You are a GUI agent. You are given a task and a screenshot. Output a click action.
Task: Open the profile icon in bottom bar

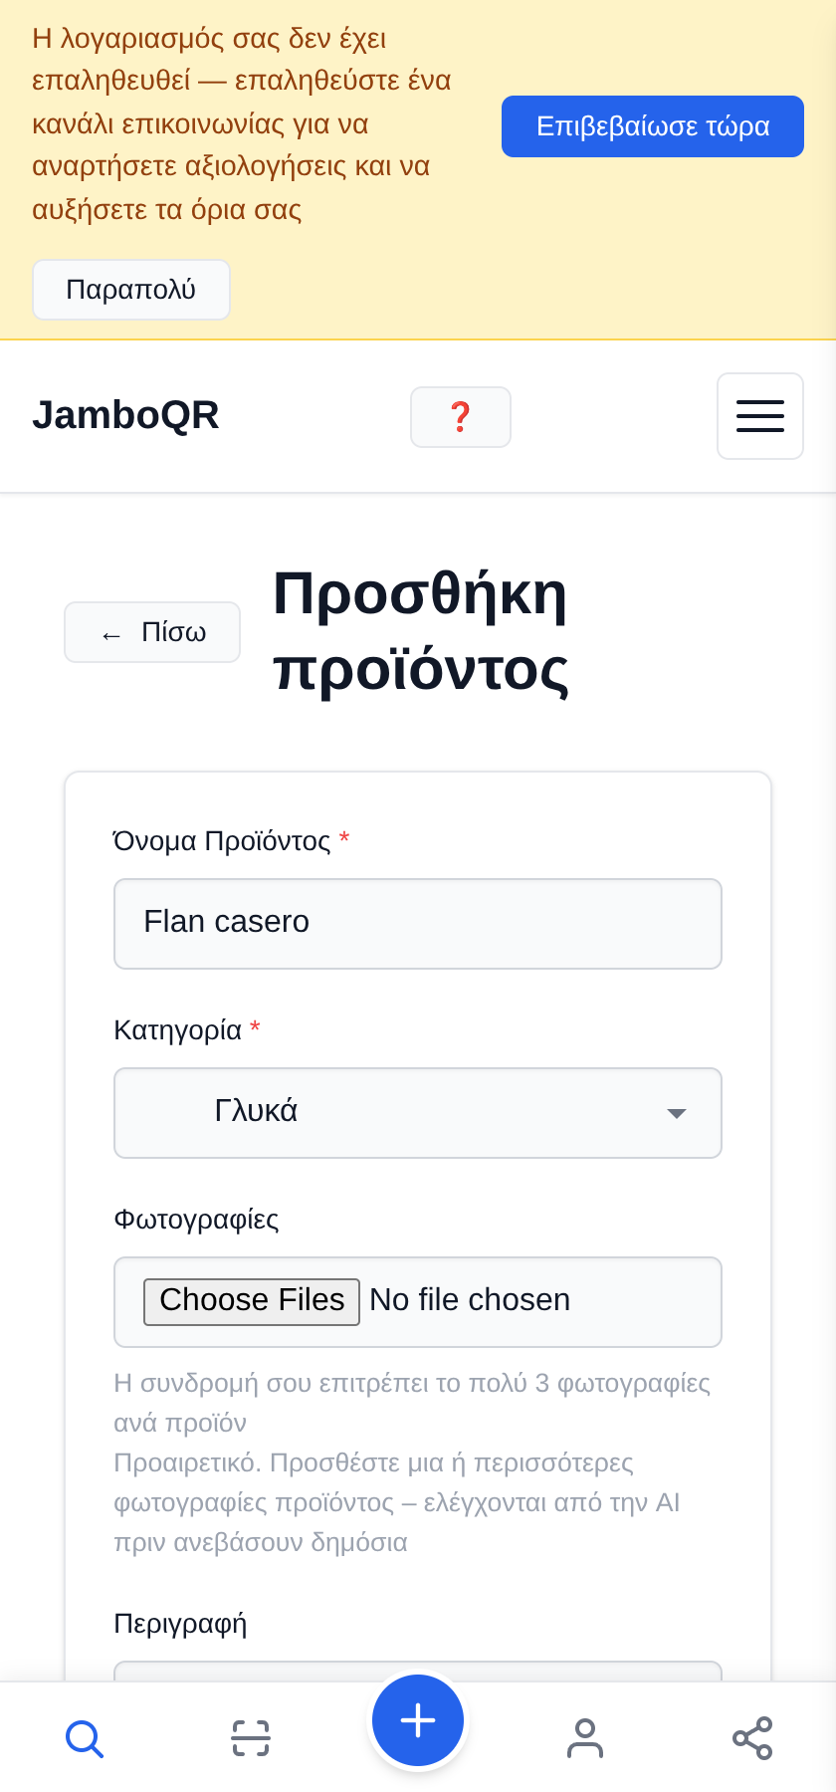pos(585,1738)
